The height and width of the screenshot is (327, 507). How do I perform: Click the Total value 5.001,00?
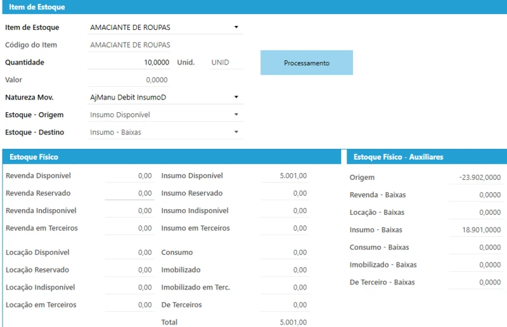click(x=293, y=322)
